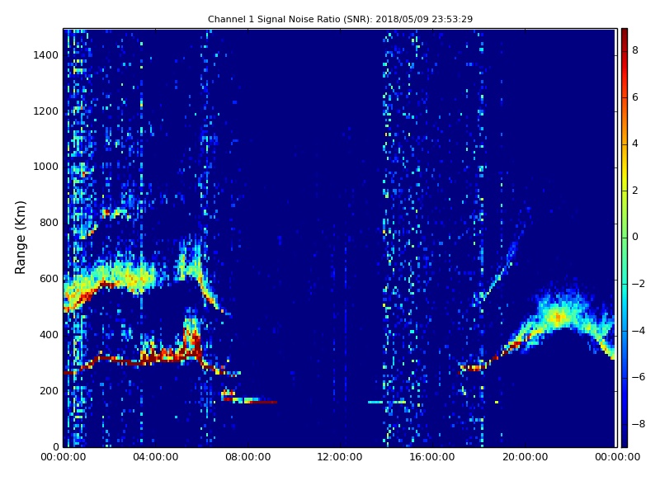Image resolution: width=660 pixels, height=495 pixels.
Task: Click the 1400 range tick label
Action: click(x=46, y=55)
